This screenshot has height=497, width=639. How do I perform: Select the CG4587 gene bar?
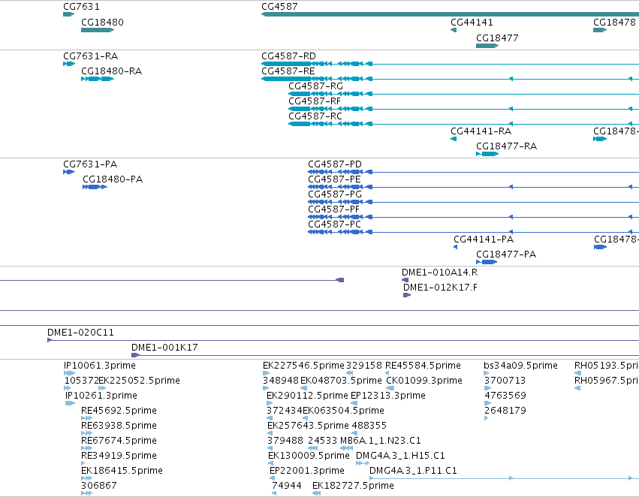(450, 14)
